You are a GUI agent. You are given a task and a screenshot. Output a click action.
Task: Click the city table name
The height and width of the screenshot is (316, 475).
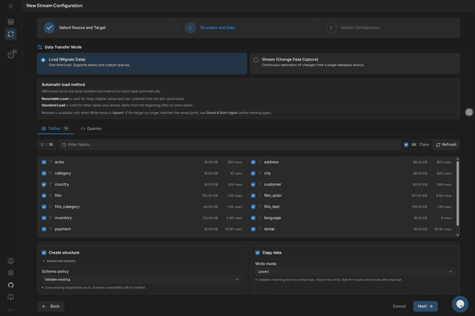(x=267, y=173)
